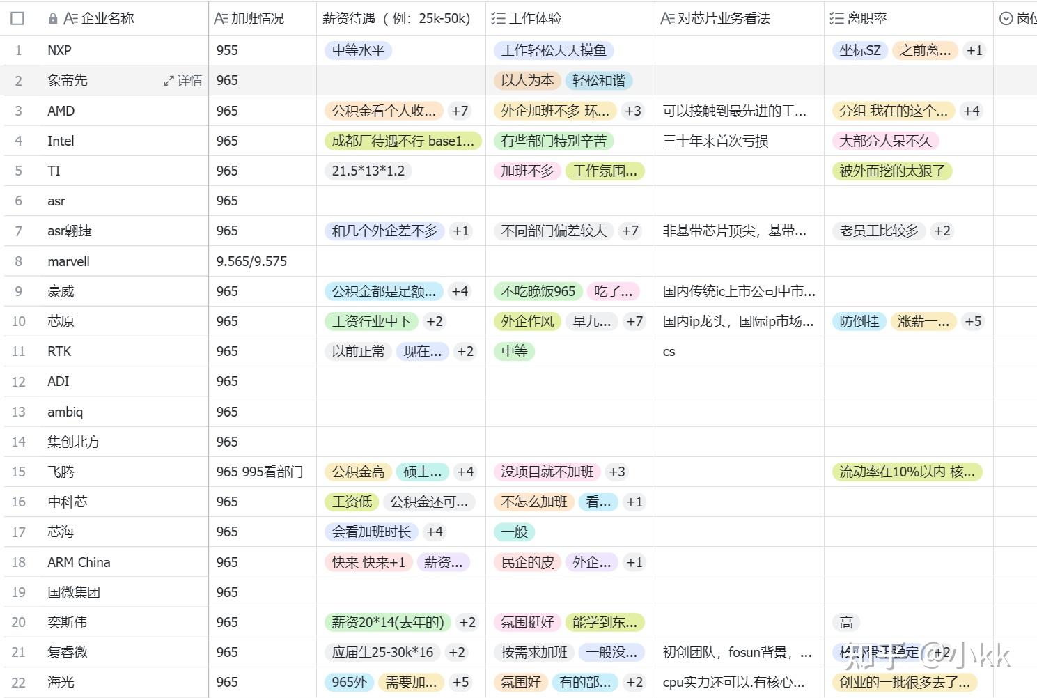Expand the +3 badge in AMD's 工作体验 cell
The width and height of the screenshot is (1037, 698).
(633, 111)
